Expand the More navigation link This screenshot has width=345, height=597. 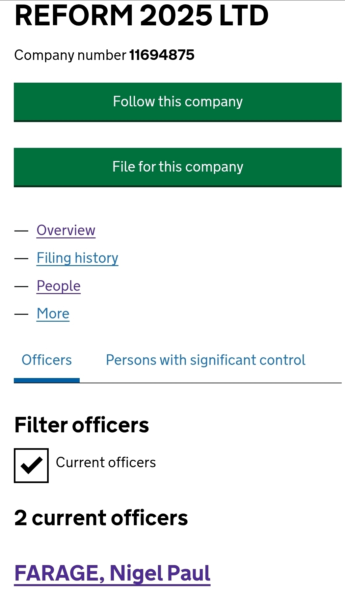tap(53, 313)
